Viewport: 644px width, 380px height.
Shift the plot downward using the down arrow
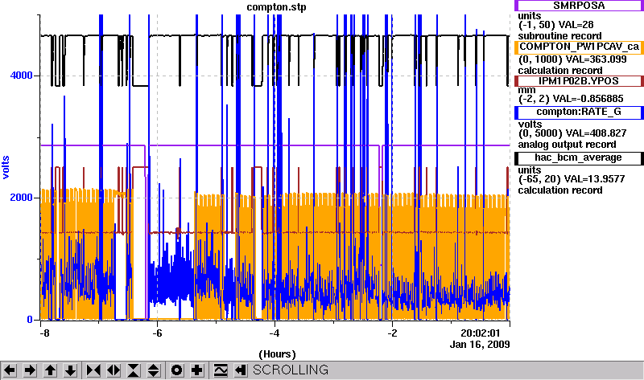[70, 370]
